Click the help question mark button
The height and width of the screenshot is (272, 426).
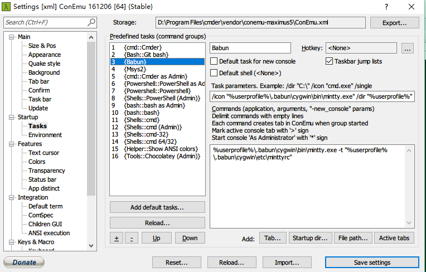tap(386, 7)
